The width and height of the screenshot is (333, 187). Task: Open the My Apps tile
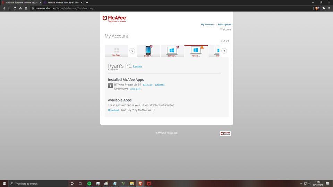pyautogui.click(x=116, y=51)
